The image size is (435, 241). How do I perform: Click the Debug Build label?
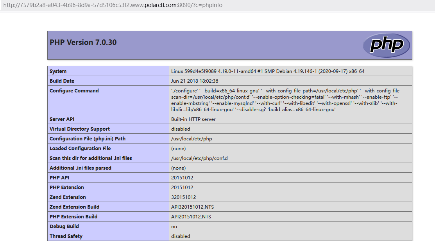point(64,226)
